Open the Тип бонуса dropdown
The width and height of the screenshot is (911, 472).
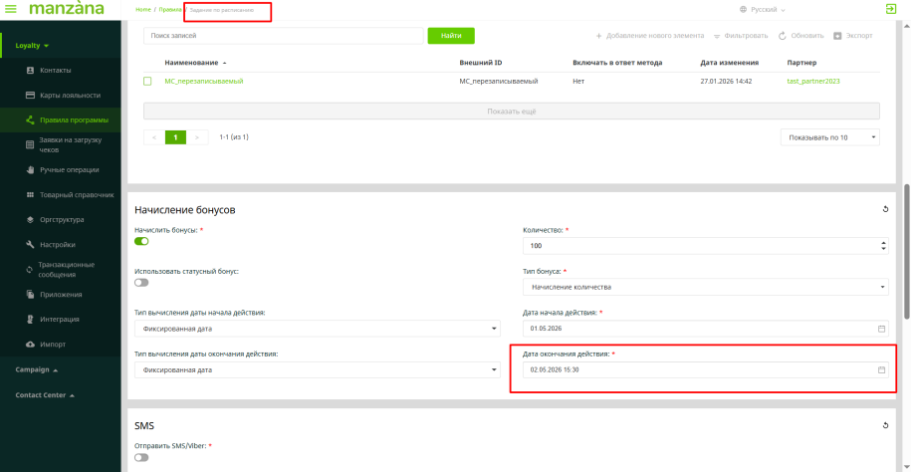[x=706, y=287]
